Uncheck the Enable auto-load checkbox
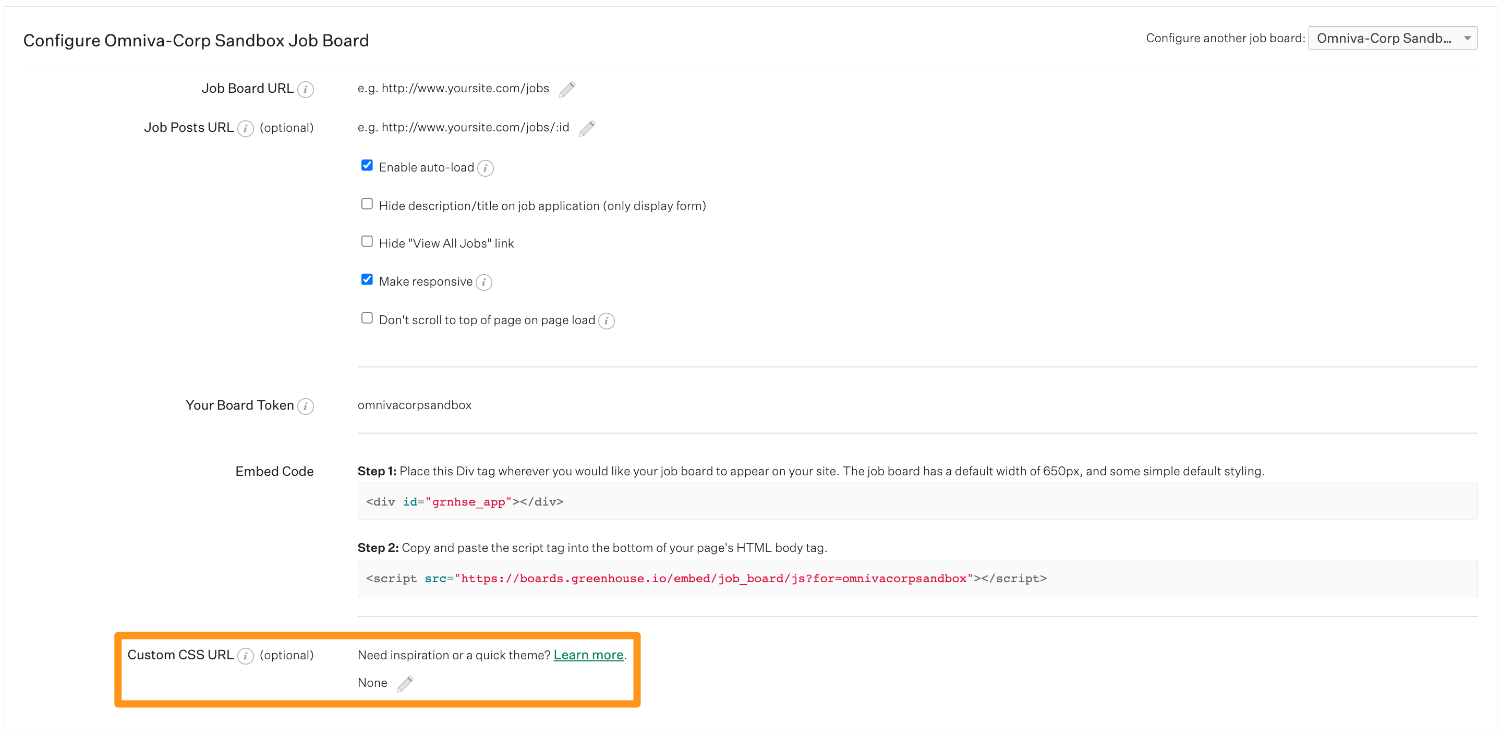The image size is (1501, 738). [x=367, y=165]
